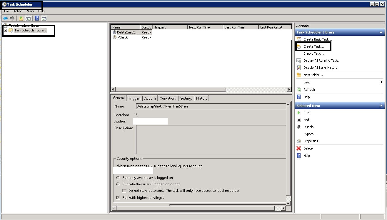Click the Create Basic Task icon
This screenshot has width=387, height=220.
point(299,39)
